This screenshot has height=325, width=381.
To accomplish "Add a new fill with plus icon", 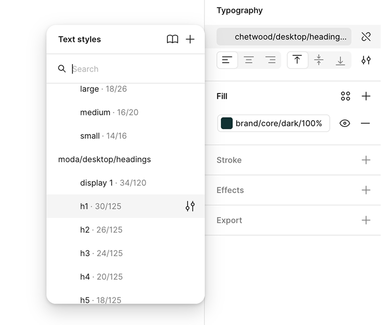I will pos(366,96).
